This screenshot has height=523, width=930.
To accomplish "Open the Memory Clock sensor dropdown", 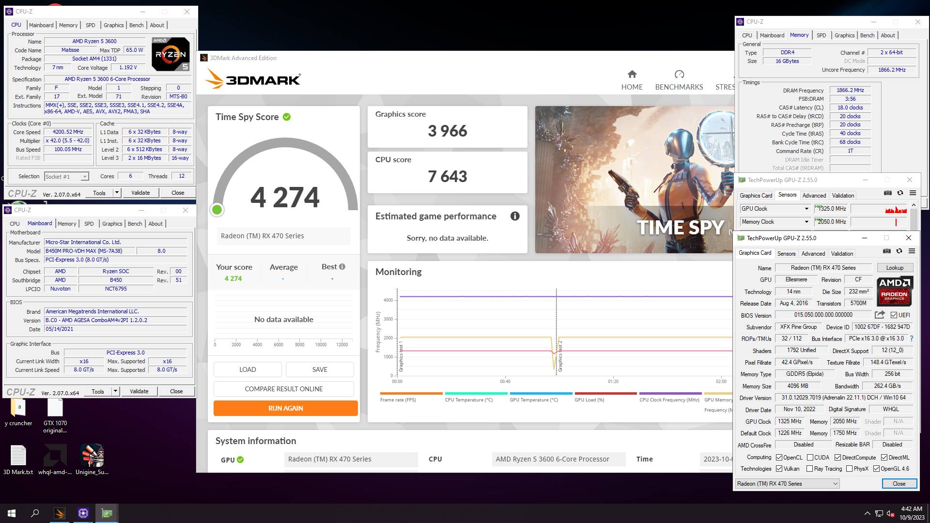I will 775,222.
